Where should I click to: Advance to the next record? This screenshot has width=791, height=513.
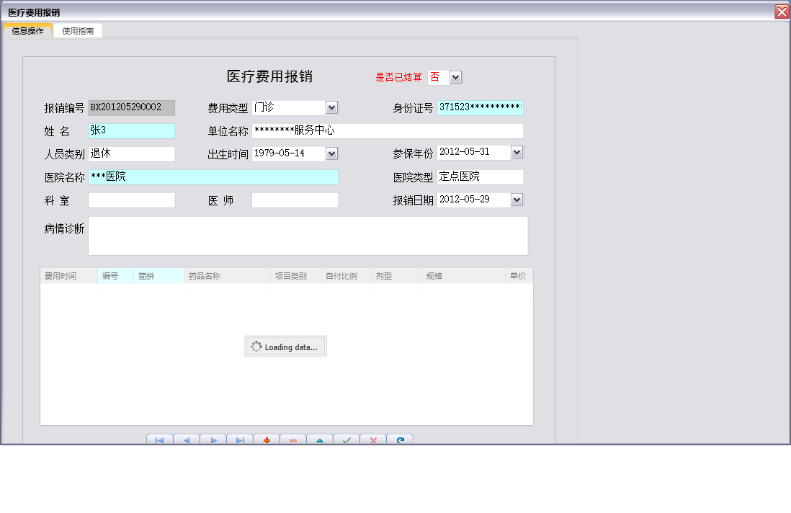213,439
